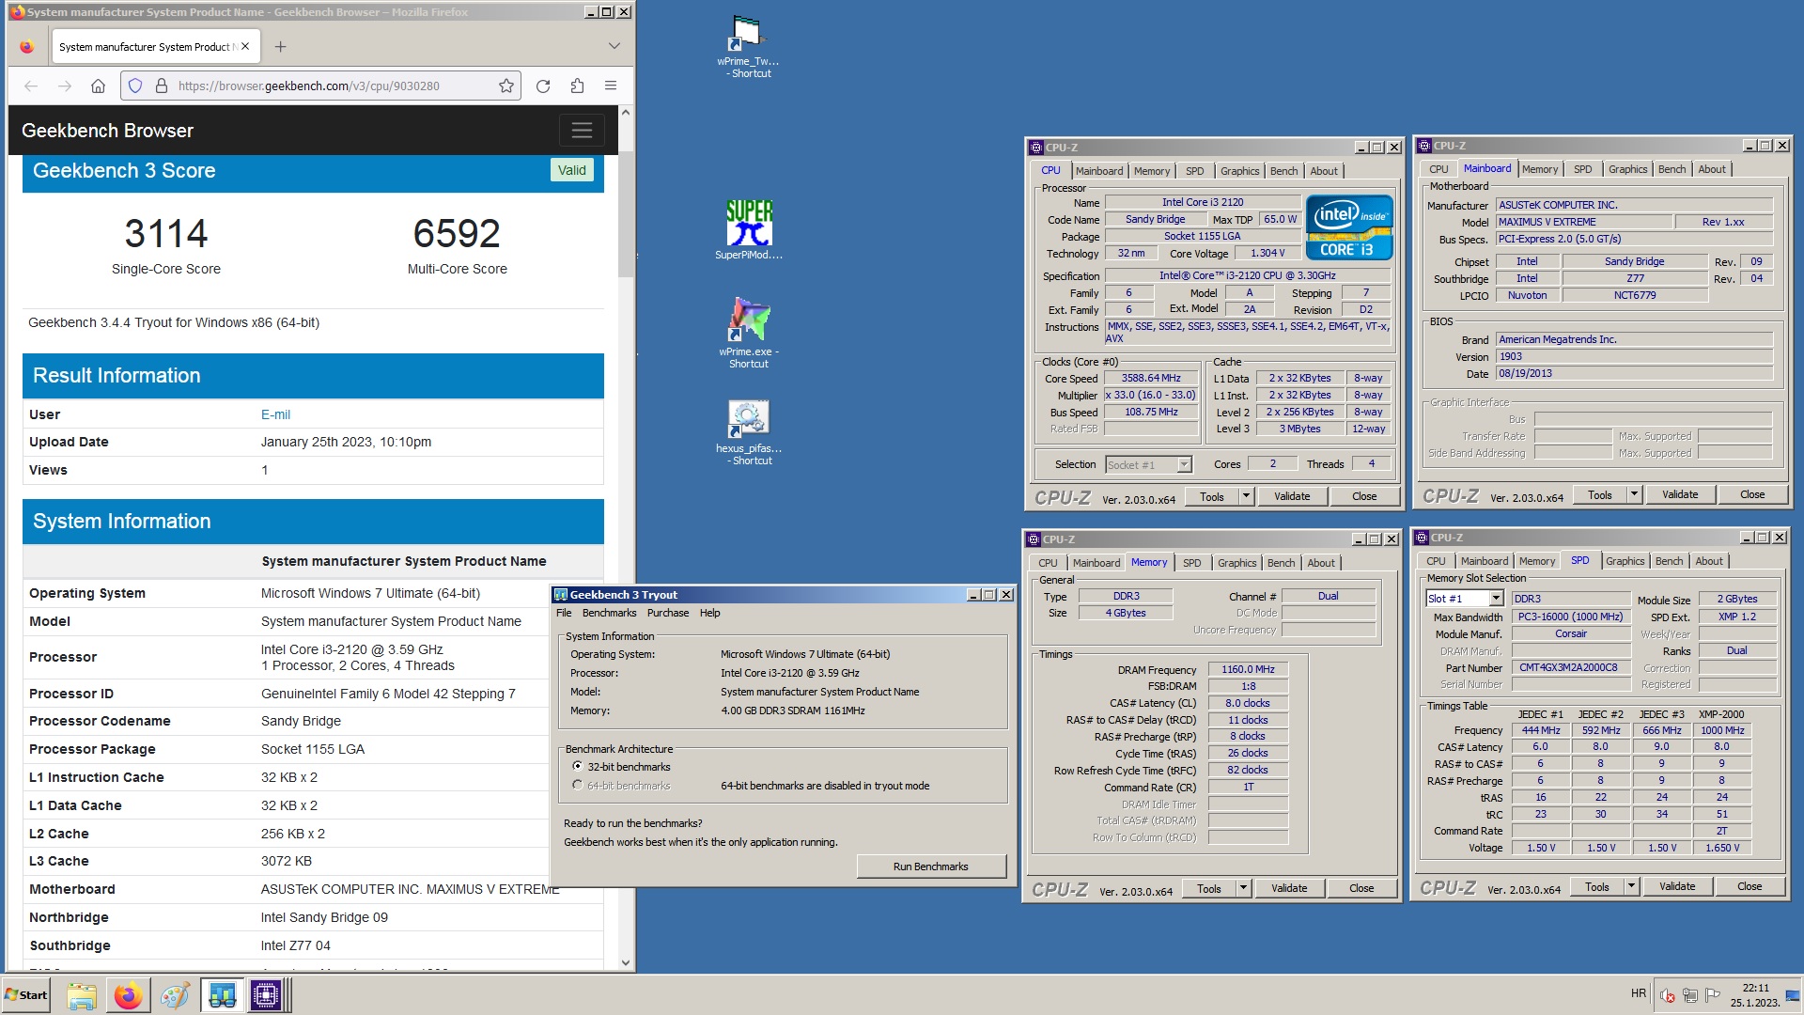
Task: Open the wPrime.exe shortcut icon
Action: click(748, 332)
